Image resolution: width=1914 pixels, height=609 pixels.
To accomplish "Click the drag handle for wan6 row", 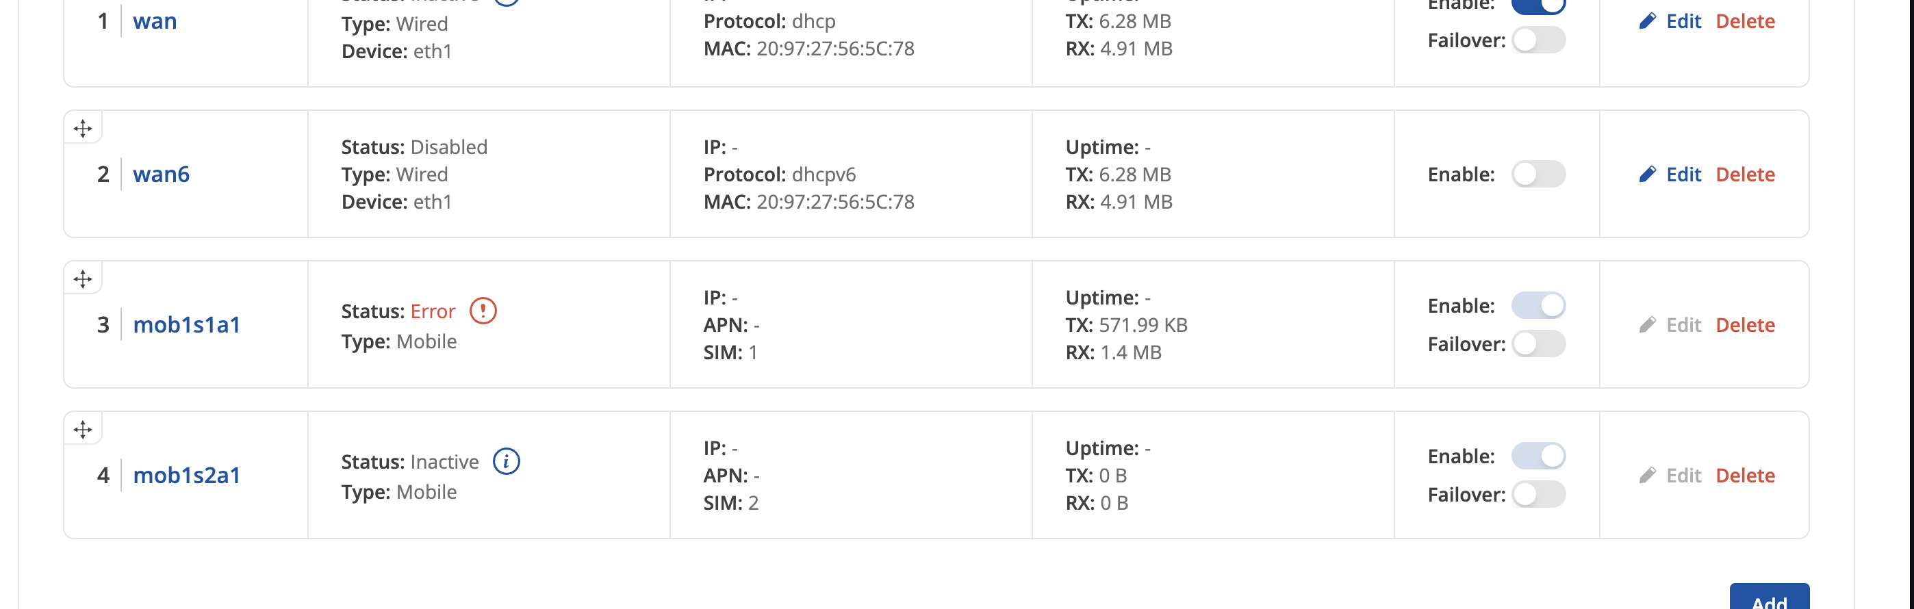I will click(x=82, y=129).
